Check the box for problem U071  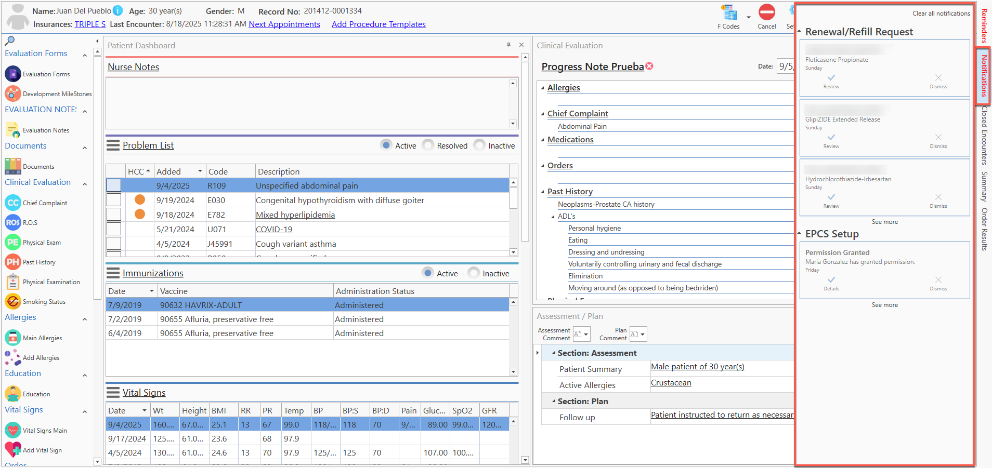point(114,229)
